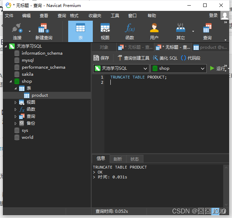Click the 备份 backup icon in the tree
The height and width of the screenshot is (218, 232).
click(21, 123)
